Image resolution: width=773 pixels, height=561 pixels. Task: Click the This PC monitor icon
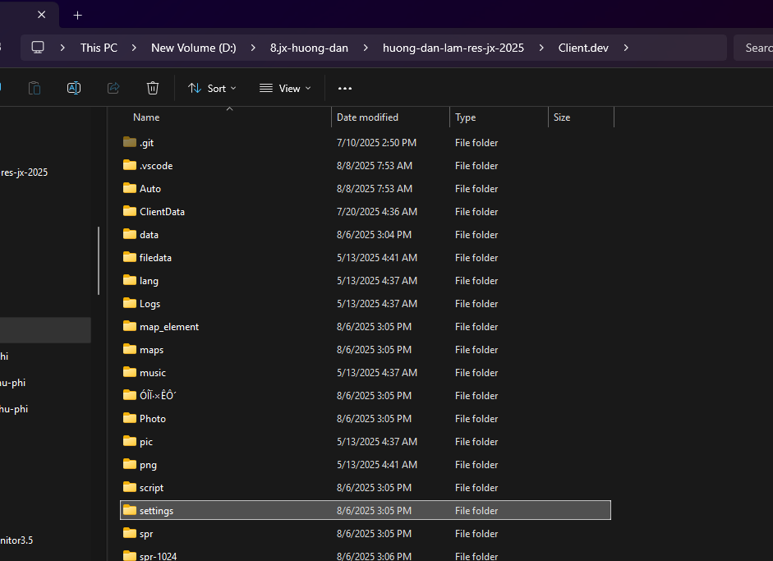tap(38, 48)
